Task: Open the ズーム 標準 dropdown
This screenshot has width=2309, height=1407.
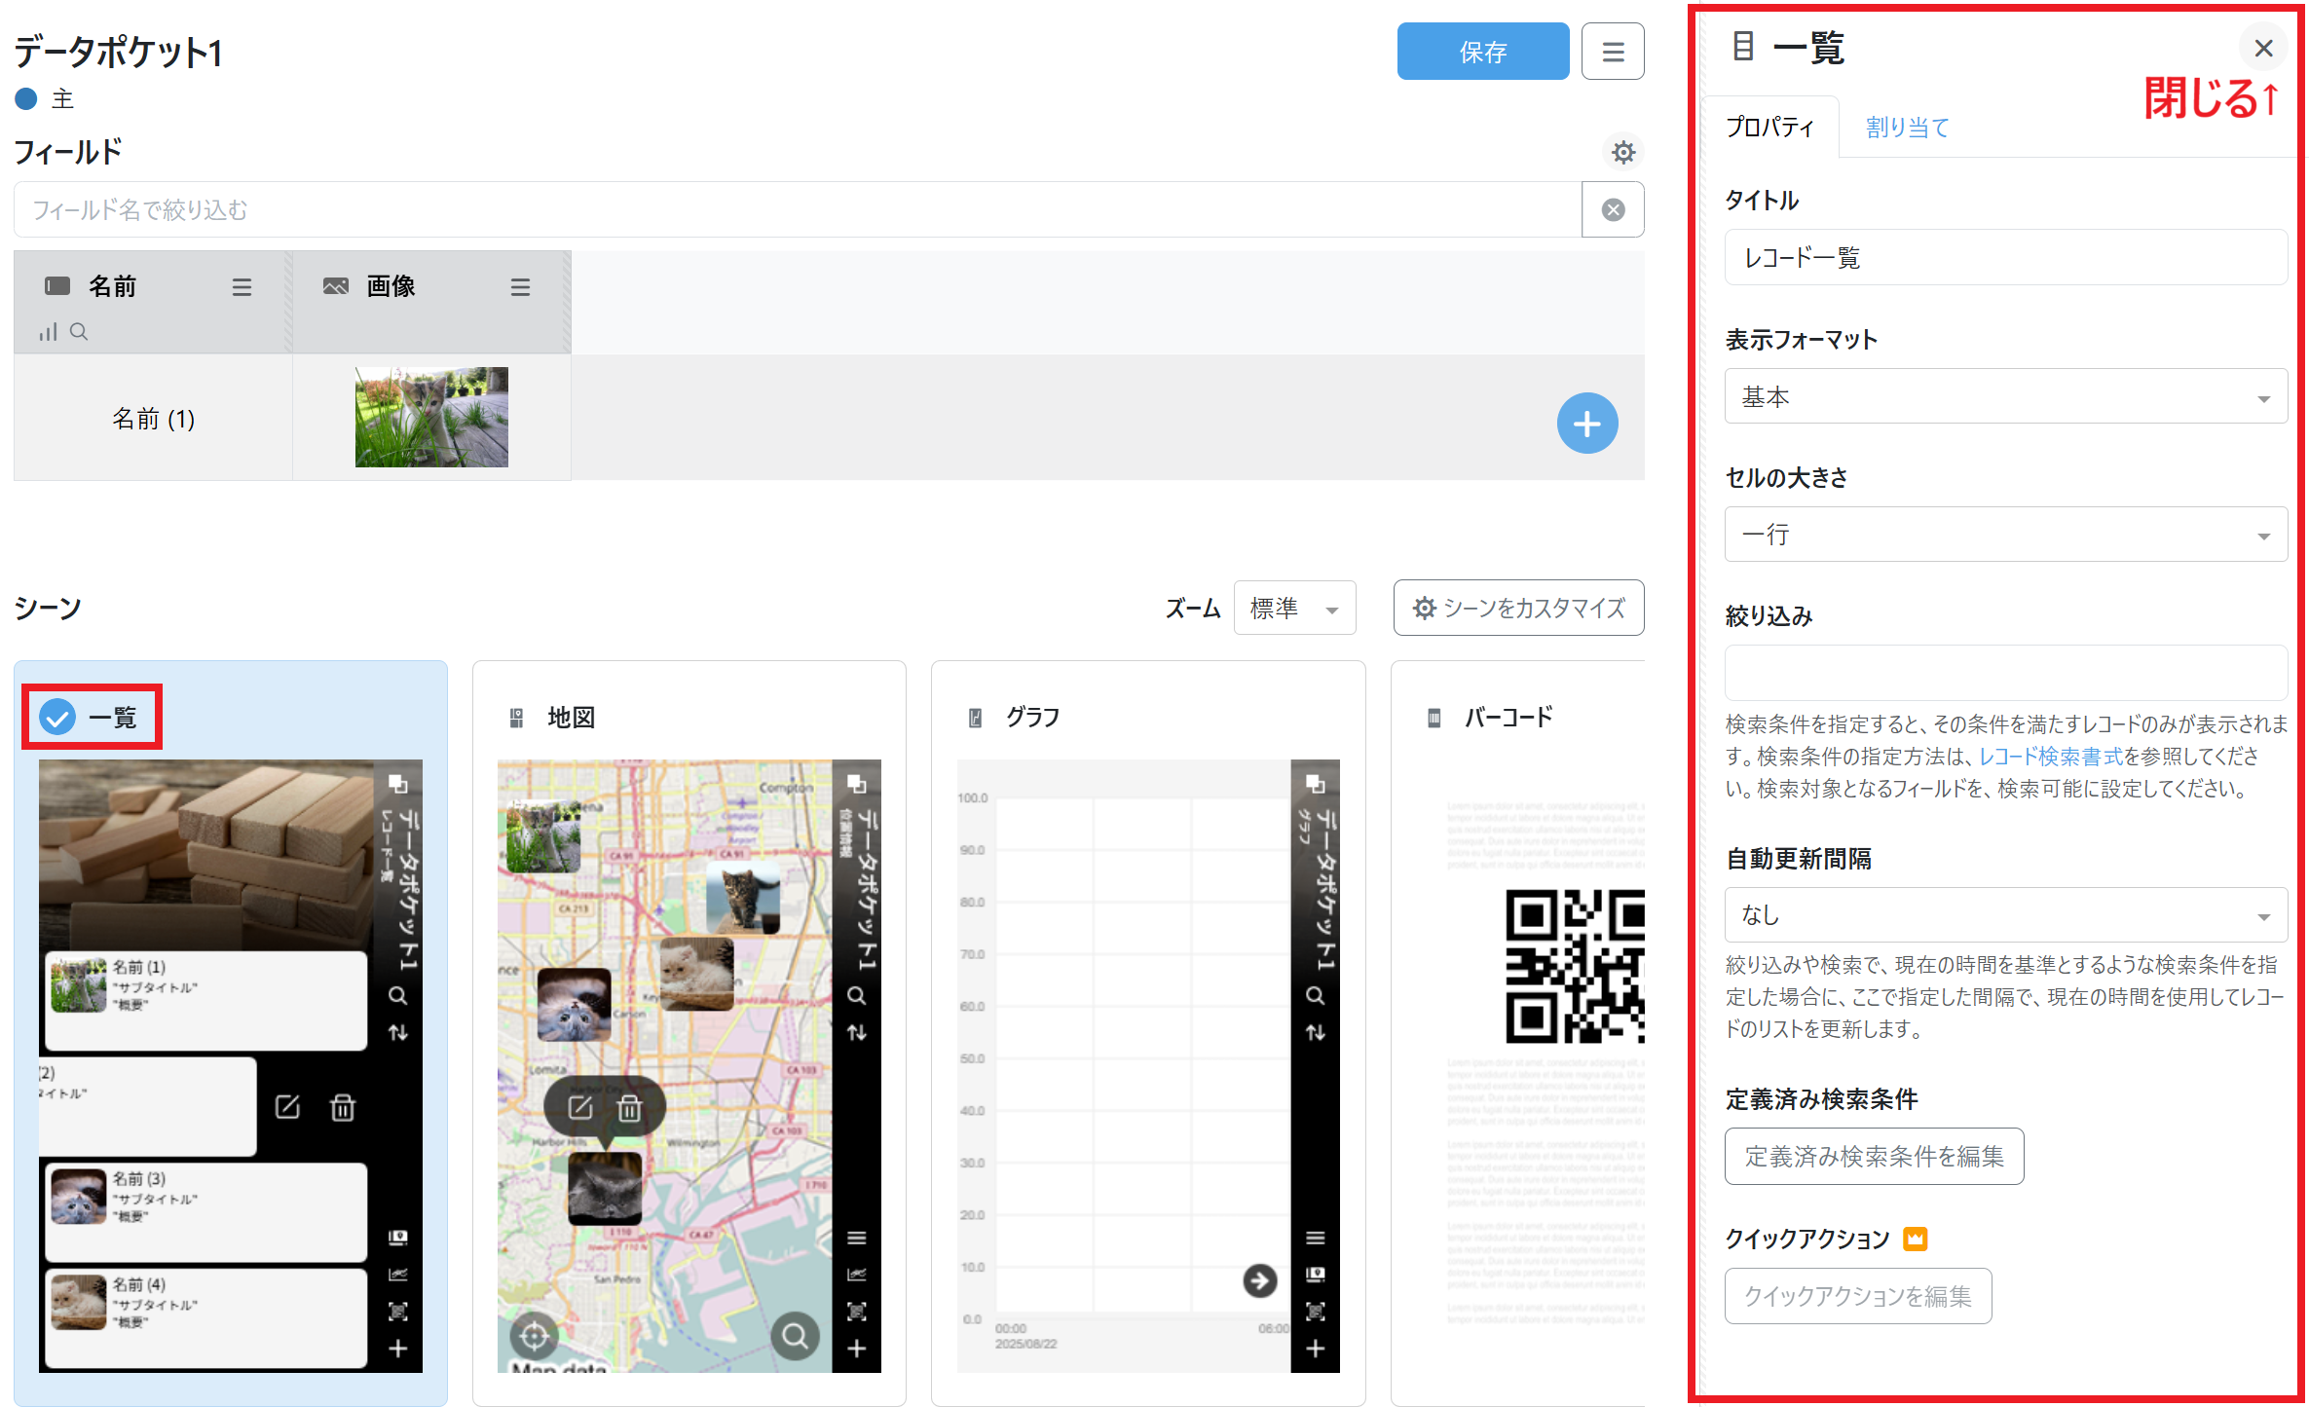Action: (x=1293, y=609)
